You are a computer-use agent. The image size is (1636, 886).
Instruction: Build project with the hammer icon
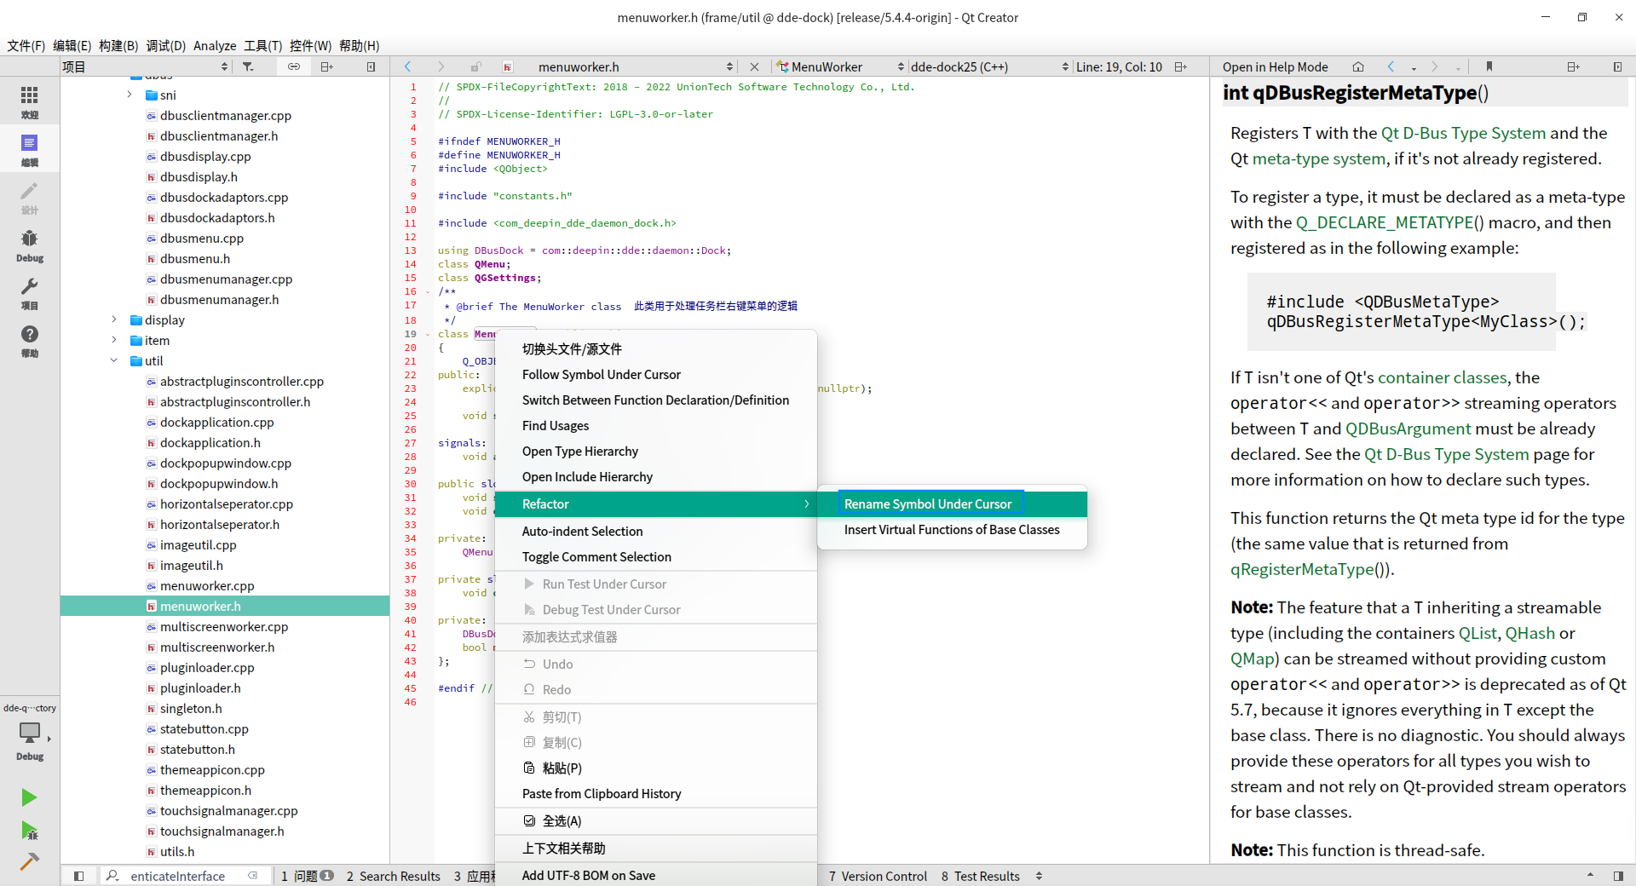pyautogui.click(x=29, y=861)
